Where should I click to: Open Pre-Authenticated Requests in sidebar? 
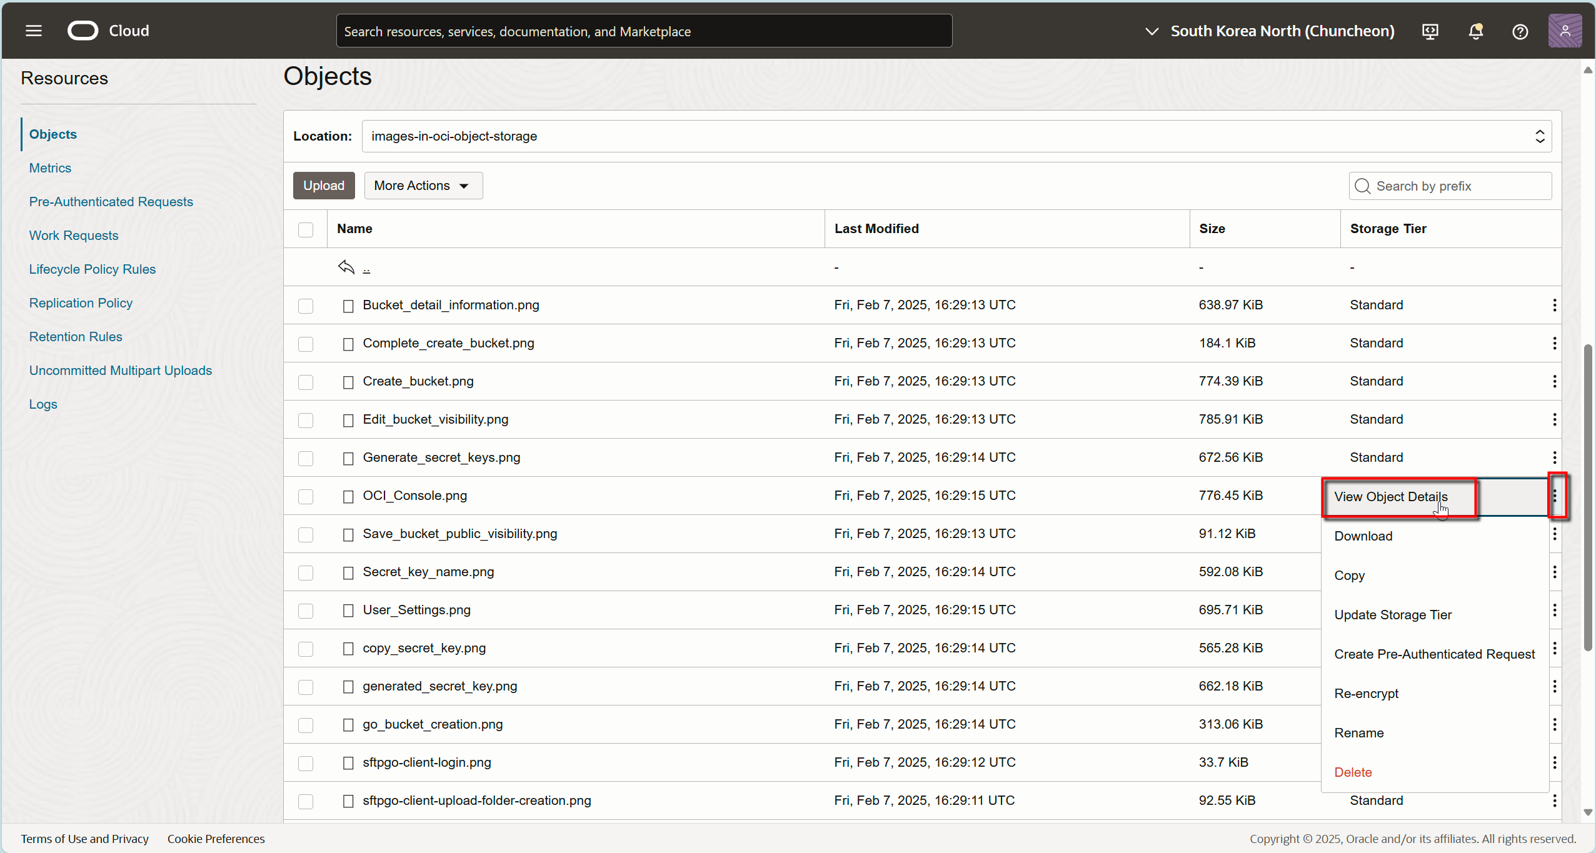tap(111, 202)
